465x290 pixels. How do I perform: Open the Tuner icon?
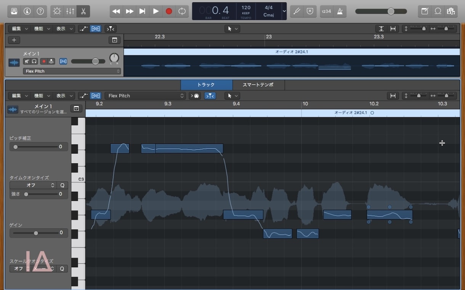[297, 11]
